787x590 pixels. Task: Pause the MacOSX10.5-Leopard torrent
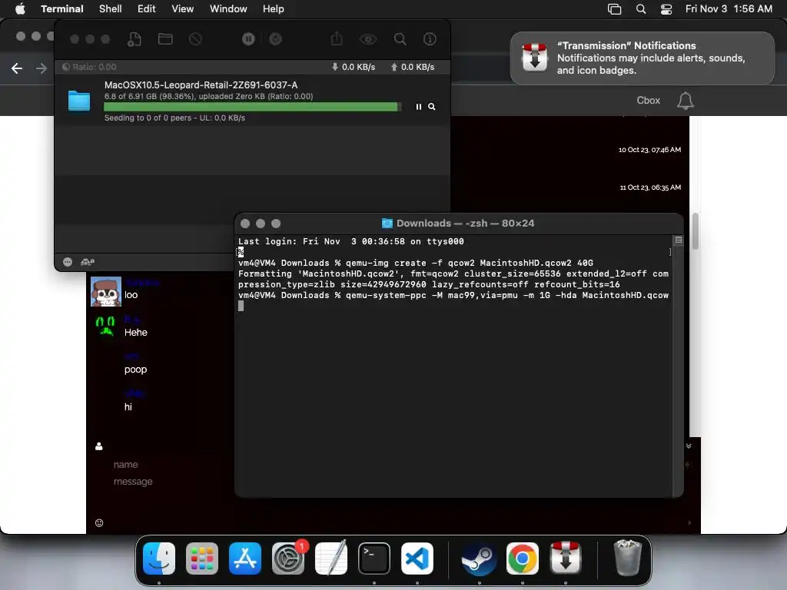419,107
